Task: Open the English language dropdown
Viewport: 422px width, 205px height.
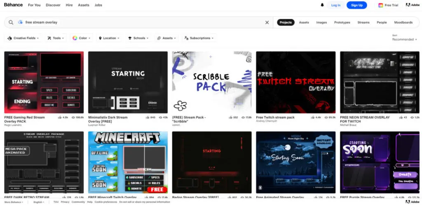Action: pyautogui.click(x=39, y=202)
